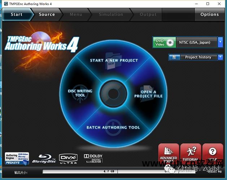Expand the Project history dropdown arrow
This screenshot has height=180, width=227.
(221, 57)
